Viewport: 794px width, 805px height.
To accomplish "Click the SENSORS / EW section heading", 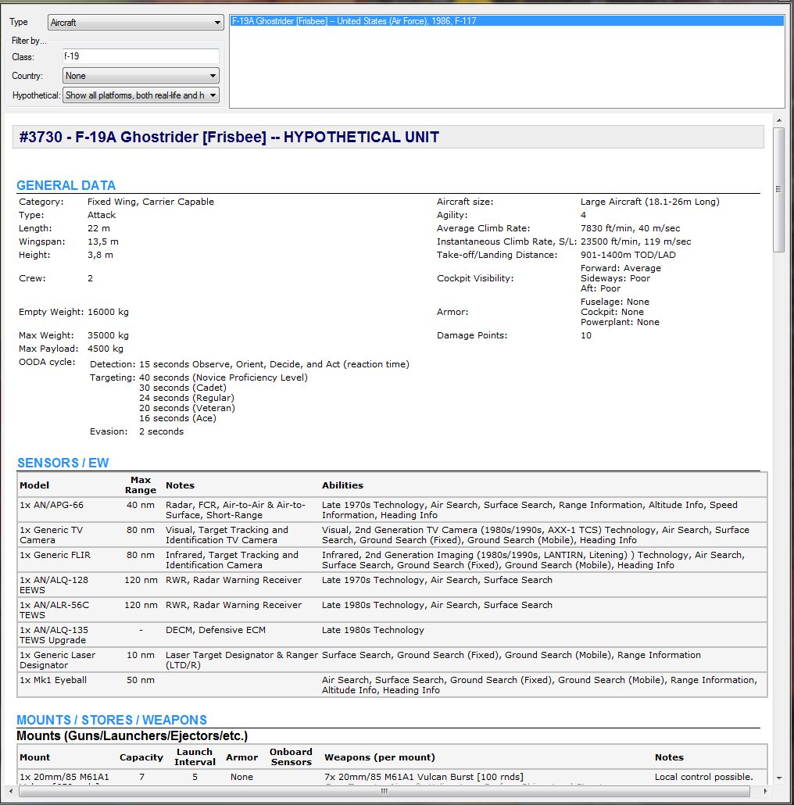I will click(x=63, y=463).
